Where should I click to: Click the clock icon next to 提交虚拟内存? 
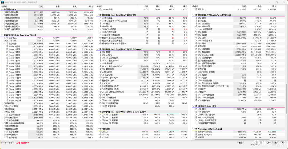pos(5,12)
